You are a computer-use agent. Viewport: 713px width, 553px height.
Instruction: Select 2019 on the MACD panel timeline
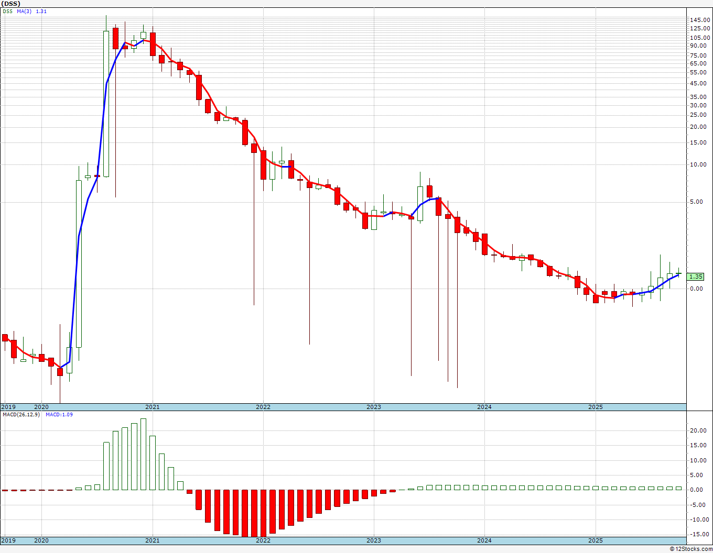point(8,540)
